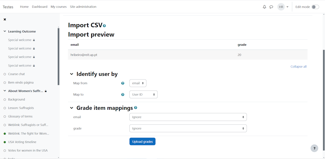This screenshot has width=325, height=159.
Task: Open the Map to User ID dropdown
Action: 143,95
